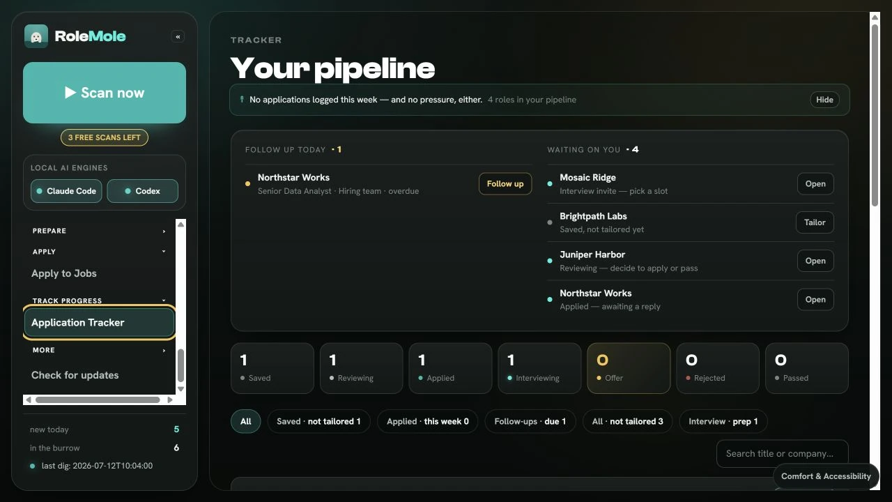The image size is (892, 502).
Task: Focus the Search title or company field
Action: (x=783, y=453)
